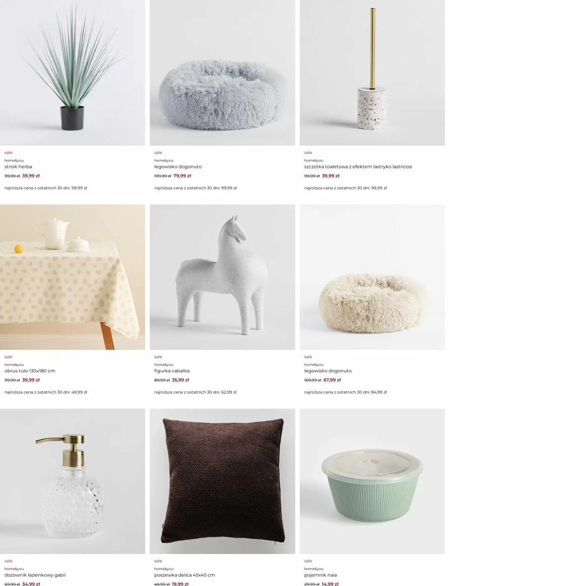Click the dozownik łazienkowy gabii title
The width and height of the screenshot is (581, 586).
point(35,575)
